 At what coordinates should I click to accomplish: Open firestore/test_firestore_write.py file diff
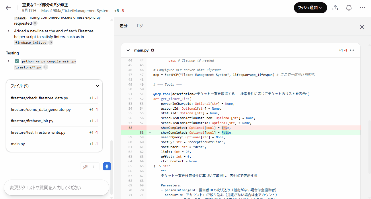(54, 132)
